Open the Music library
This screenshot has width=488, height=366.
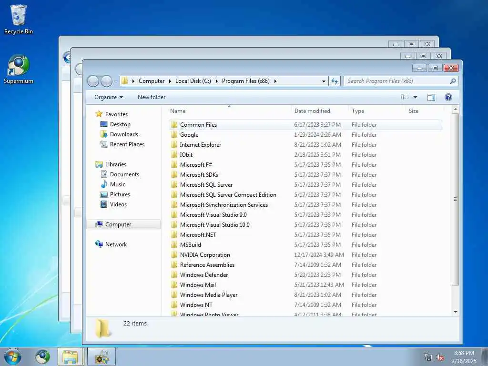(117, 184)
